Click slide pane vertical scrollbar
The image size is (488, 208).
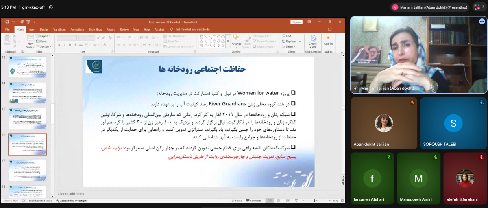[52, 114]
